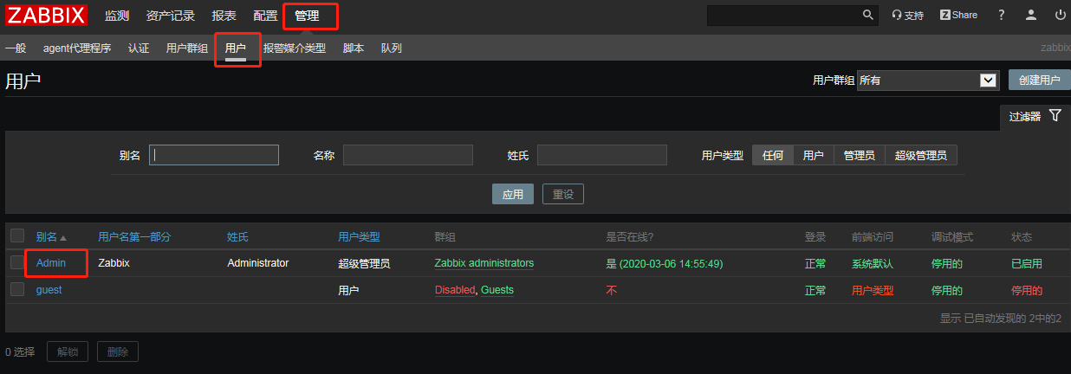
Task: Open the Share link
Action: (958, 15)
